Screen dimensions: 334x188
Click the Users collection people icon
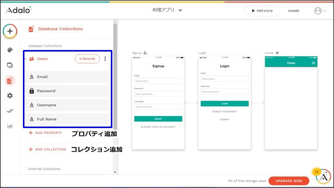click(x=32, y=59)
